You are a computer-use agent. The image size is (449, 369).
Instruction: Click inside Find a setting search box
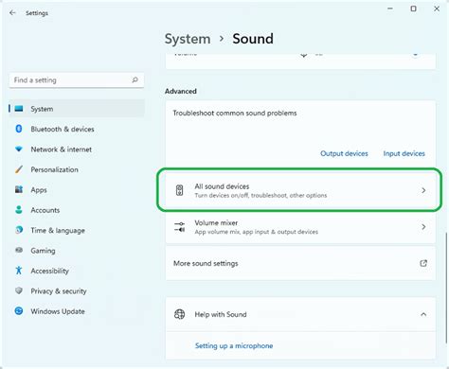(x=77, y=80)
